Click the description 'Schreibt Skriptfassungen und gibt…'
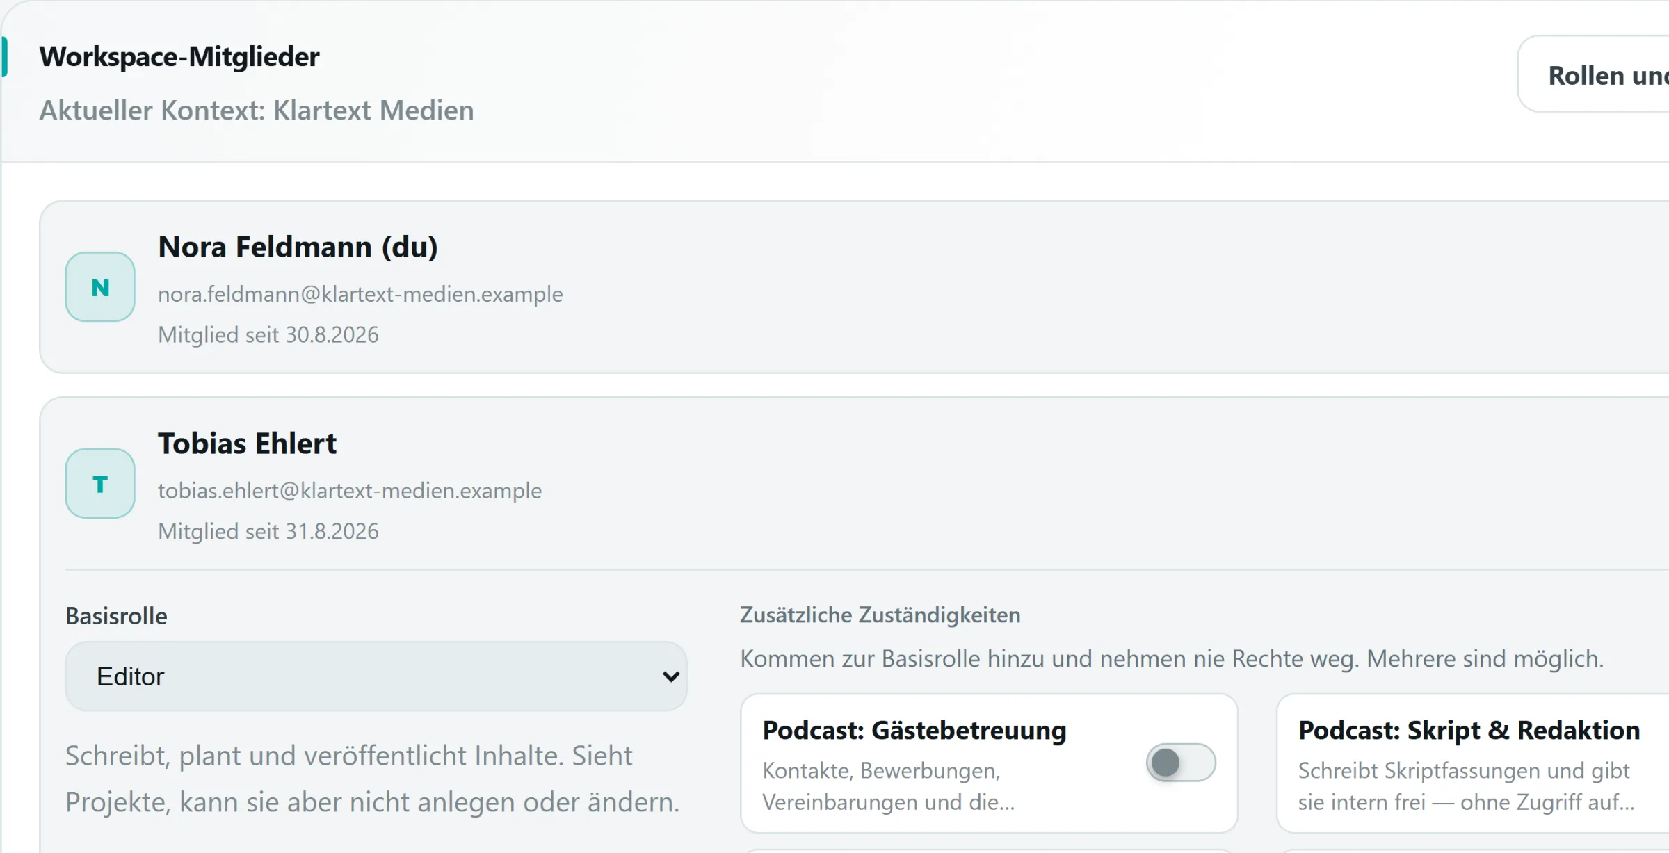This screenshot has height=853, width=1669. click(1466, 786)
